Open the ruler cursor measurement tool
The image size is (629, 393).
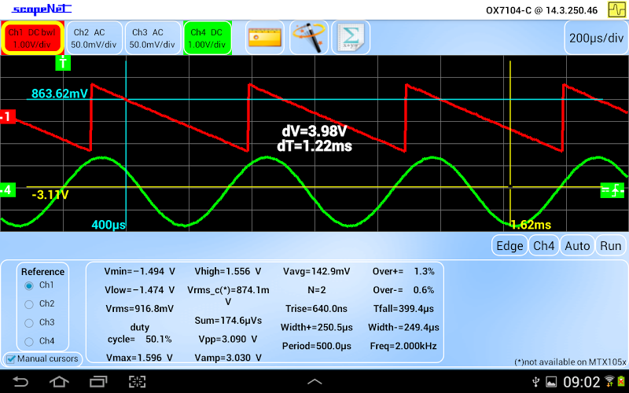pyautogui.click(x=265, y=38)
